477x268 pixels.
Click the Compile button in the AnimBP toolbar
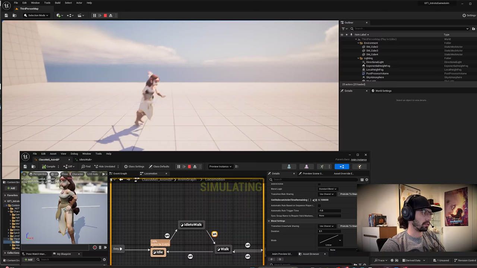pos(49,166)
